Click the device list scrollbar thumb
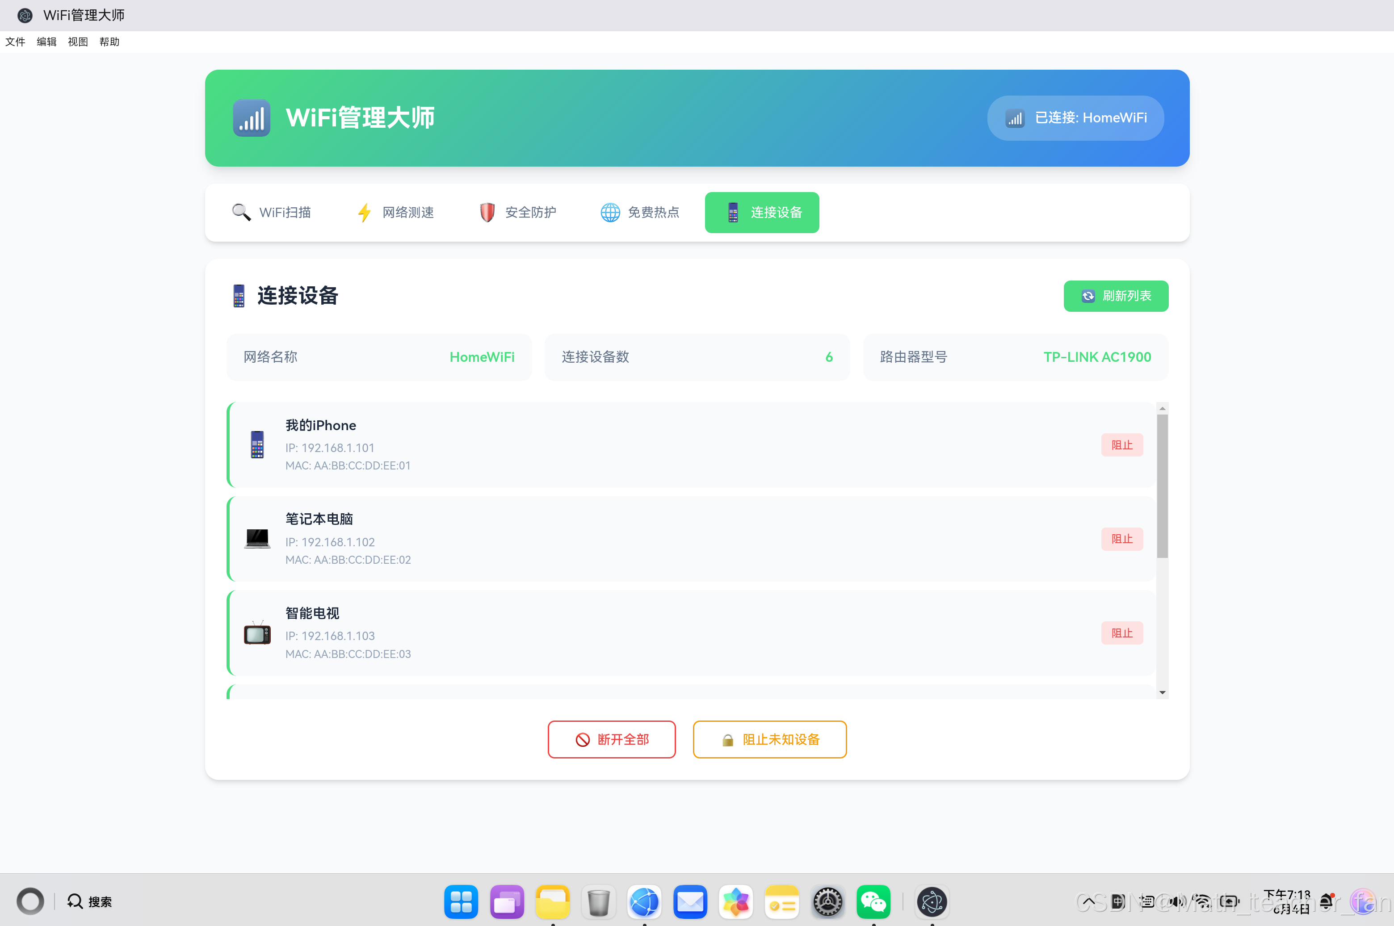 (1162, 486)
